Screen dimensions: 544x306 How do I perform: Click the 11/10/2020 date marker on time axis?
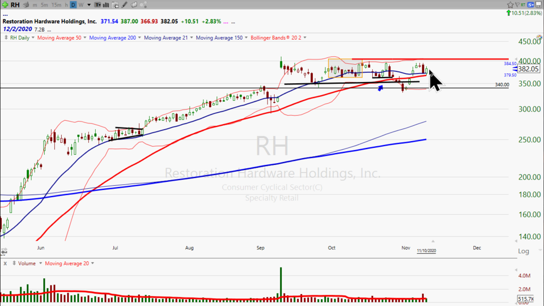[426, 251]
